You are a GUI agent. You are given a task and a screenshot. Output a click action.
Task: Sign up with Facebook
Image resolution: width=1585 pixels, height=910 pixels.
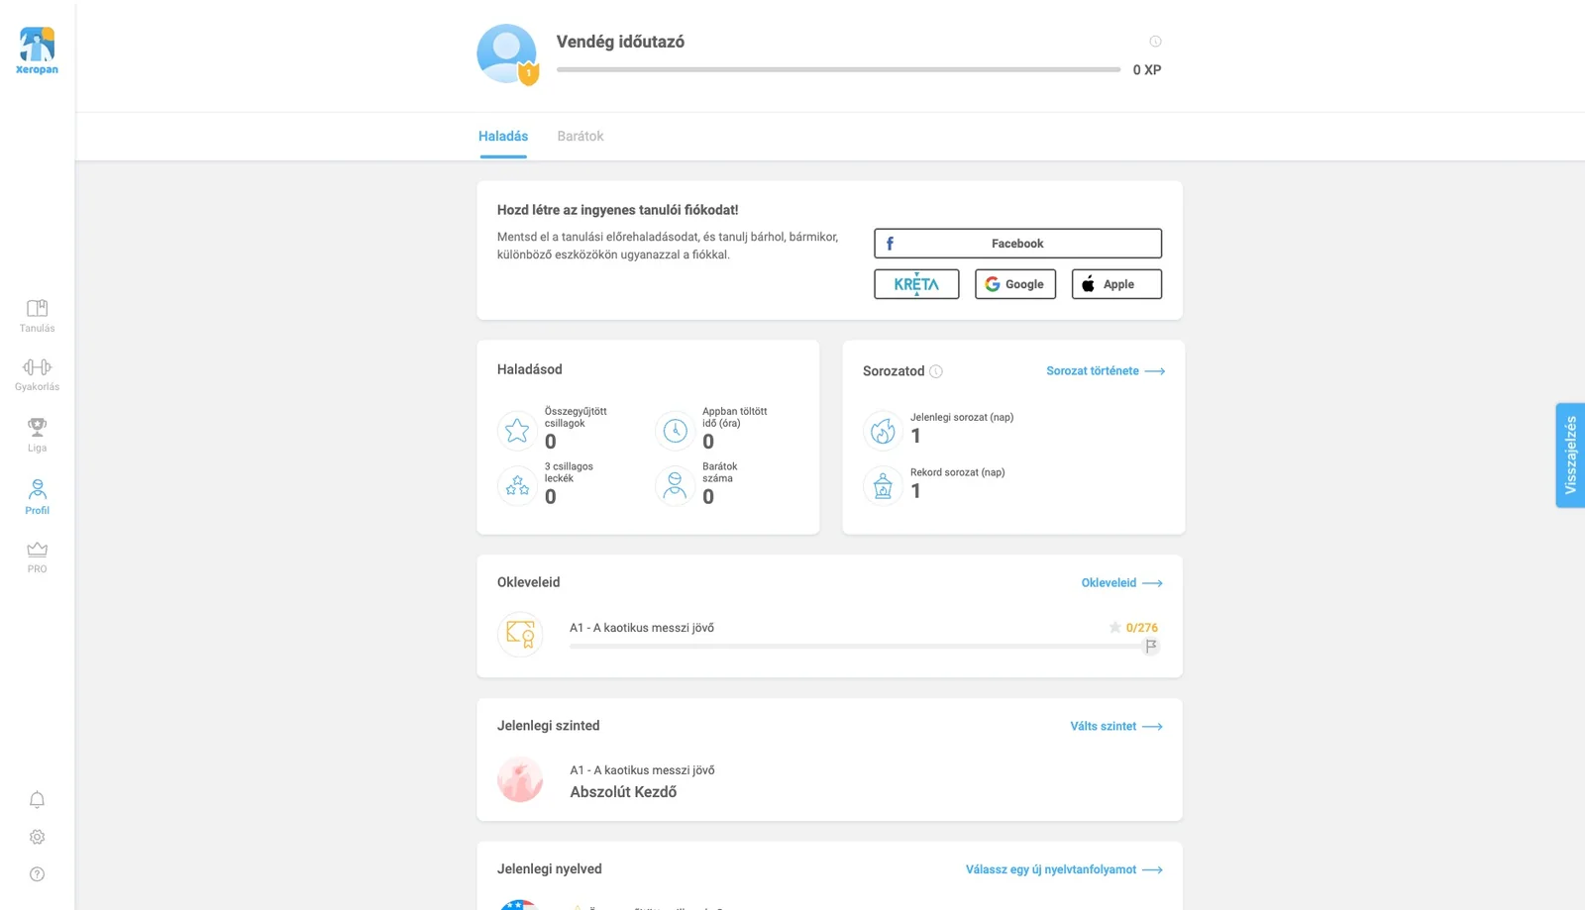tap(1017, 244)
